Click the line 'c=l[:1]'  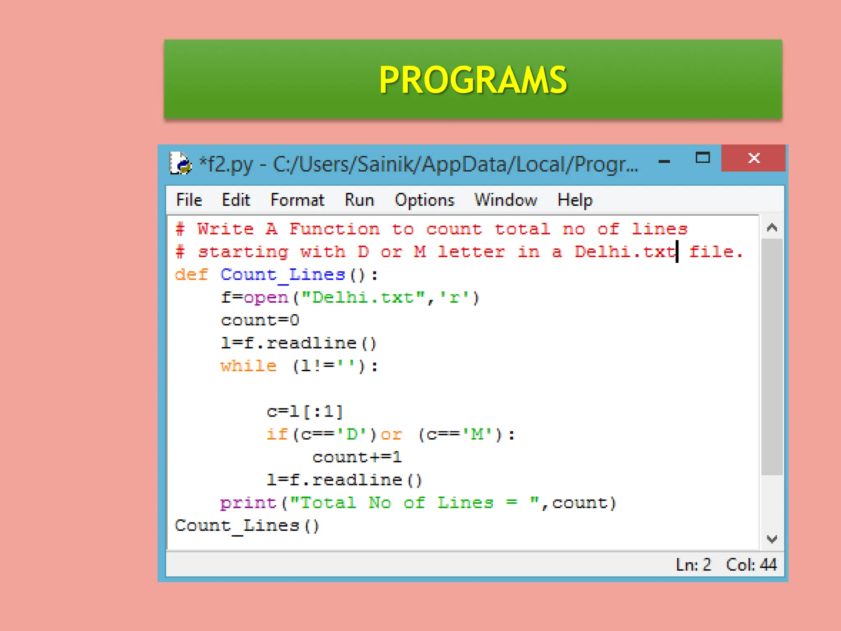click(305, 412)
